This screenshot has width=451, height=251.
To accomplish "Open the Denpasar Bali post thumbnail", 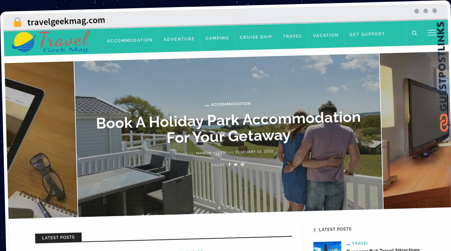I will tap(327, 246).
